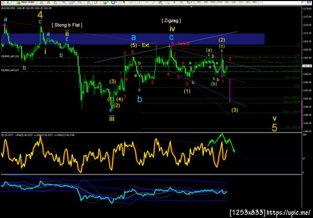The width and height of the screenshot is (313, 218).
Task: Switch to W1 timeframe
Action: 247,2
